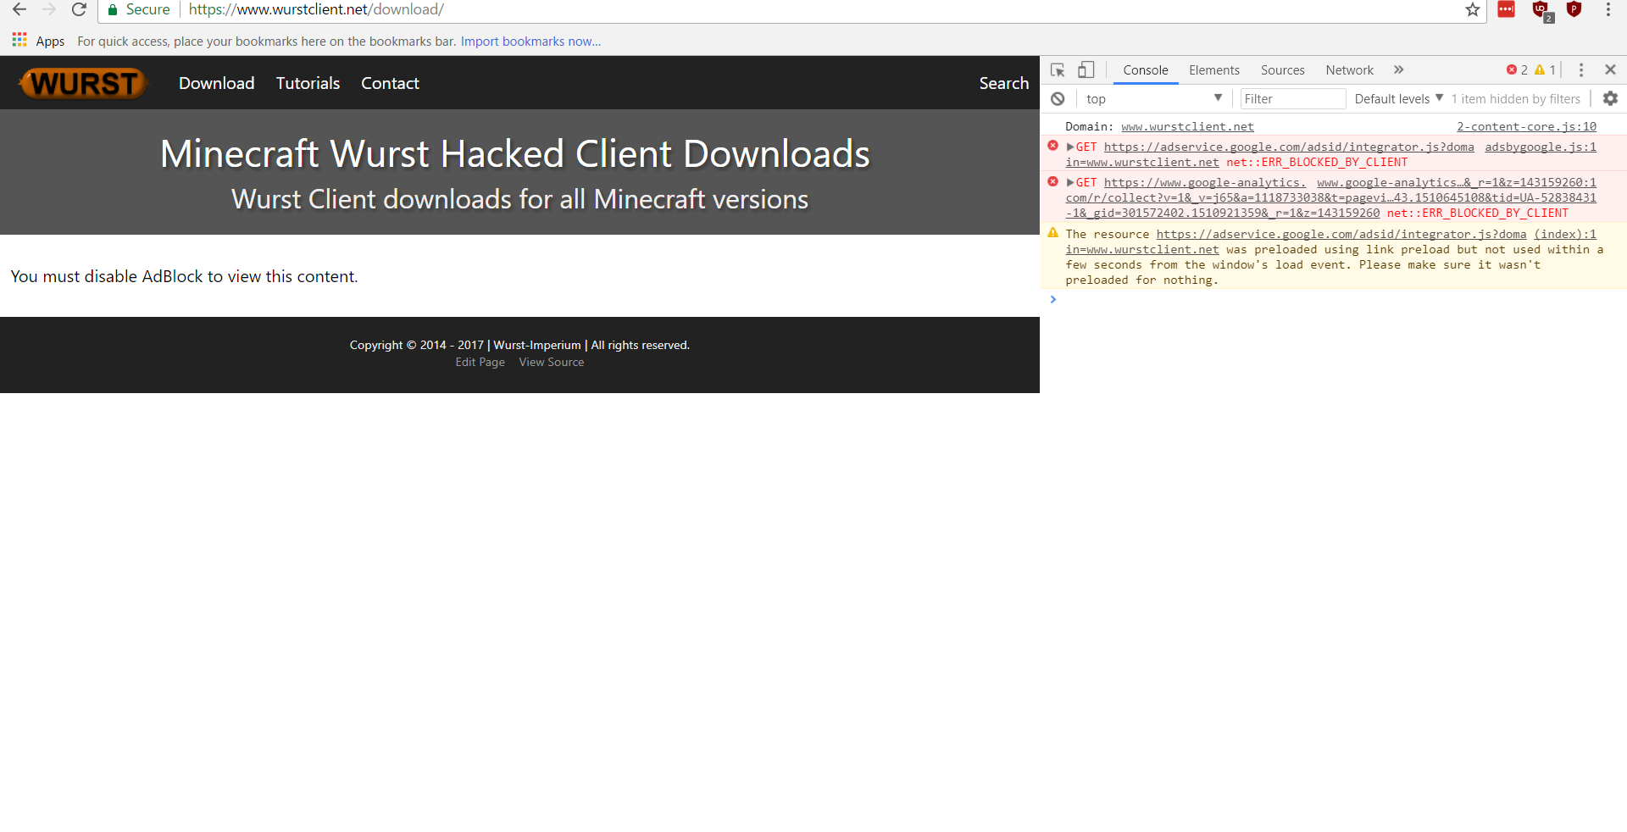Click the uBlock Origin extension icon
1627x832 pixels.
click(1541, 10)
